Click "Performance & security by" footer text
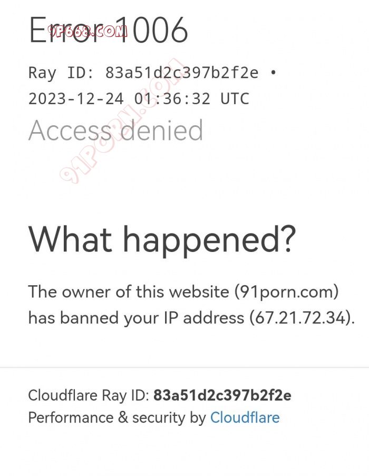Screen dimensions: 369x476 tap(116, 417)
